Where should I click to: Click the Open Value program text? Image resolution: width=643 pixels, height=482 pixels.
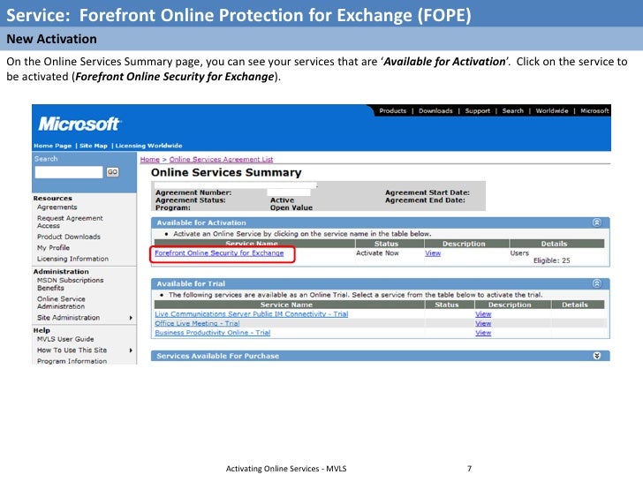pos(291,207)
